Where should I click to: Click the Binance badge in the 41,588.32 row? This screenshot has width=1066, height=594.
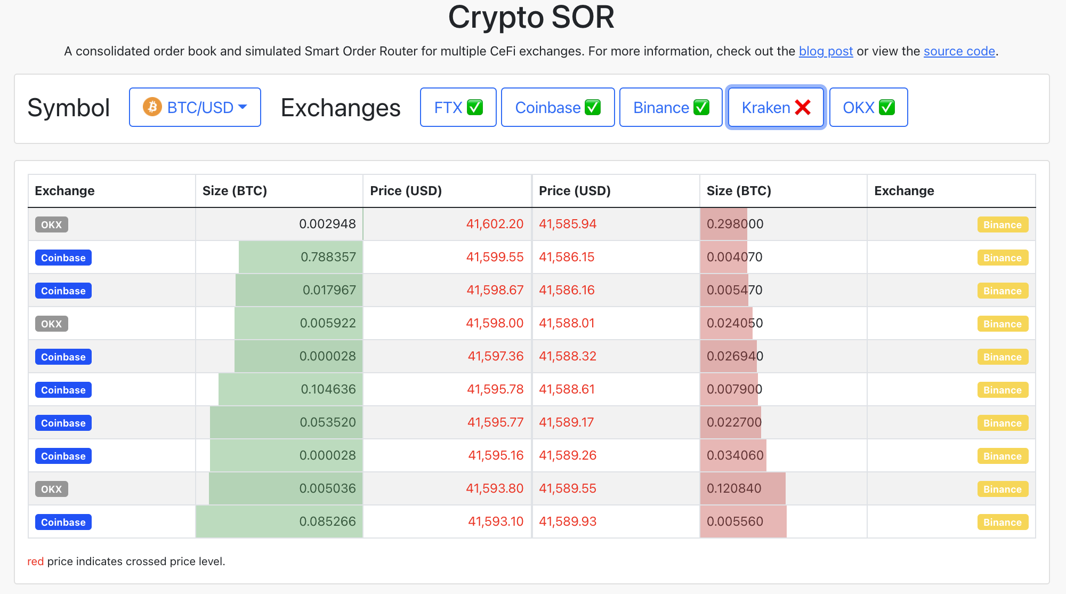pos(1003,357)
